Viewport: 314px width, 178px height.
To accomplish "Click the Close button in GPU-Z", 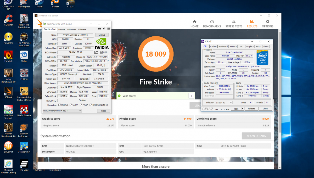I will click(103, 111).
